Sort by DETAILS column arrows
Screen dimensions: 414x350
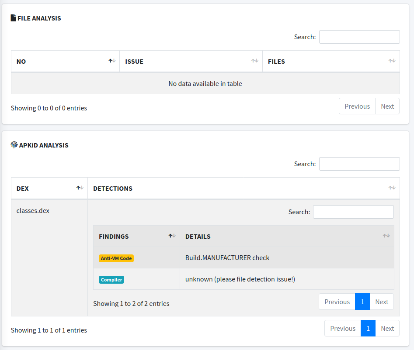tap(386, 236)
